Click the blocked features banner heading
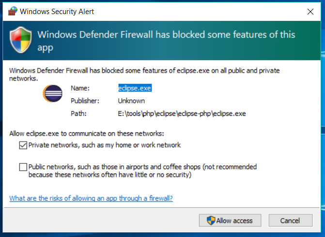This screenshot has width=325, height=237. tap(166, 41)
